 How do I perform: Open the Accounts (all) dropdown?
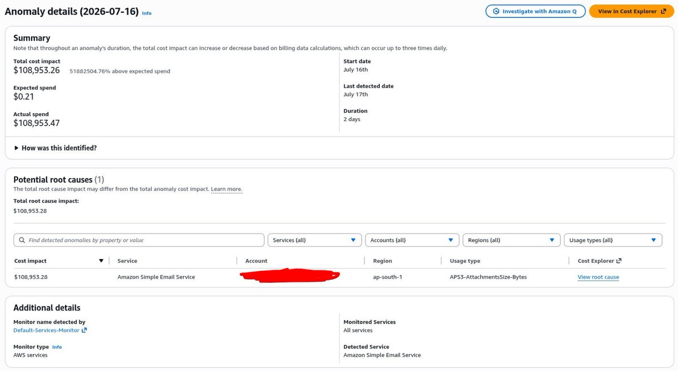point(412,240)
